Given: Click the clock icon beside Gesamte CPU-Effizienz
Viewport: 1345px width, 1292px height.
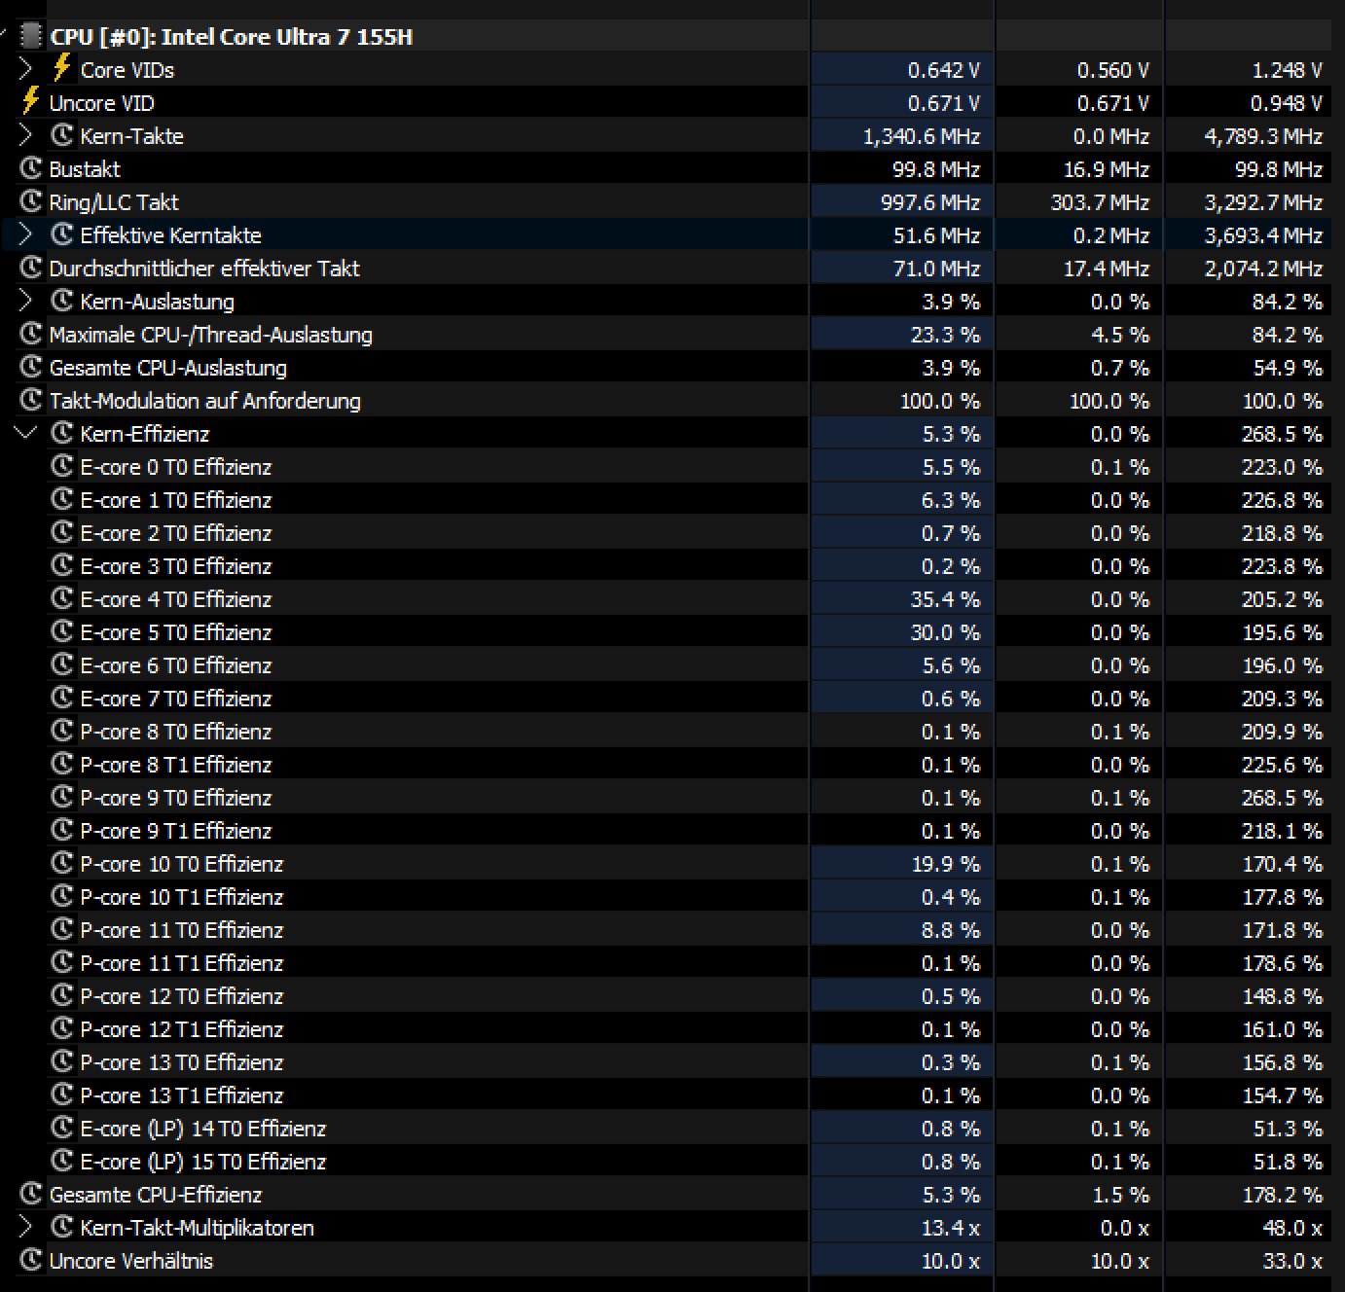Looking at the screenshot, I should coord(30,1194).
